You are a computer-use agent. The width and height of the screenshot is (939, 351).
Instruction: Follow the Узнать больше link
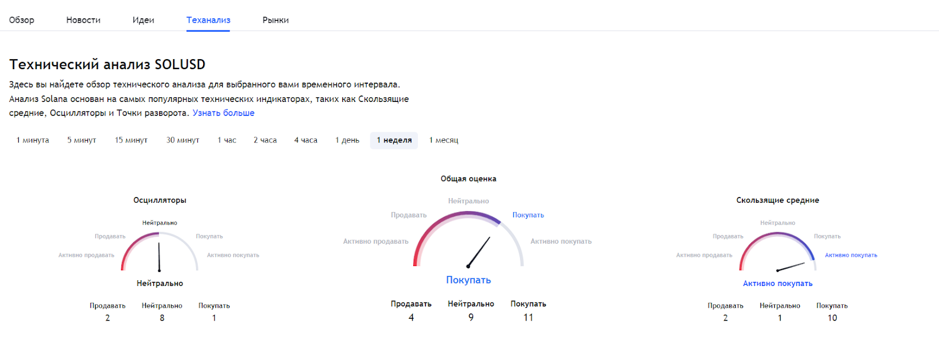click(x=224, y=113)
